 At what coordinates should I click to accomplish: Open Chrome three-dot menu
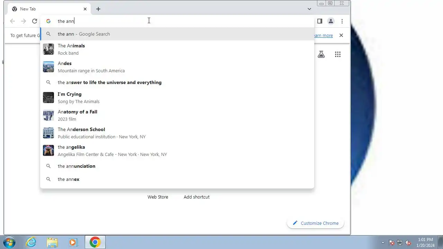click(x=342, y=21)
